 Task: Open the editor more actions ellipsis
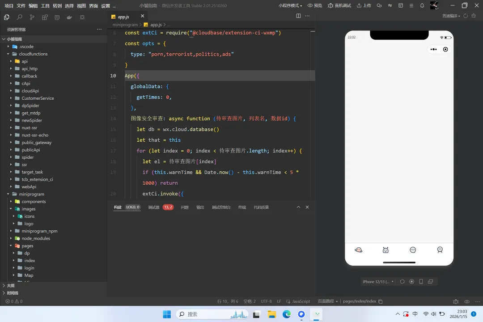307,16
